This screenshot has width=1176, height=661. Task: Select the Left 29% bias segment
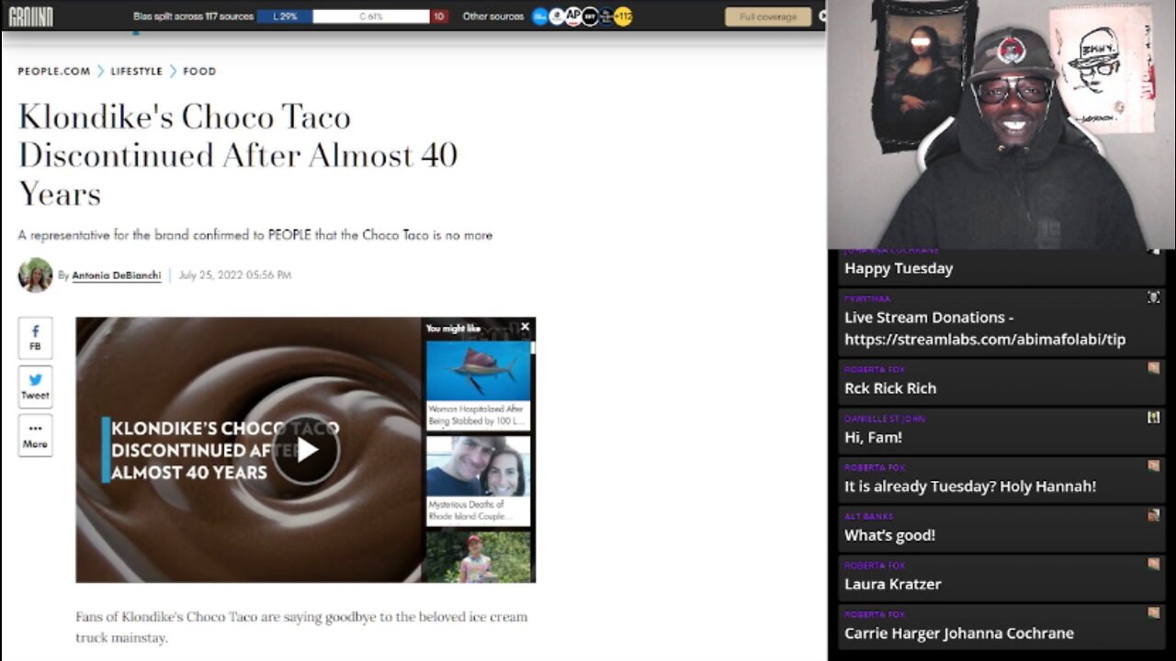284,17
